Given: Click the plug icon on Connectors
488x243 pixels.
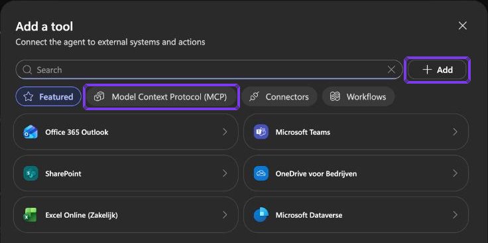Looking at the screenshot, I should [x=254, y=97].
